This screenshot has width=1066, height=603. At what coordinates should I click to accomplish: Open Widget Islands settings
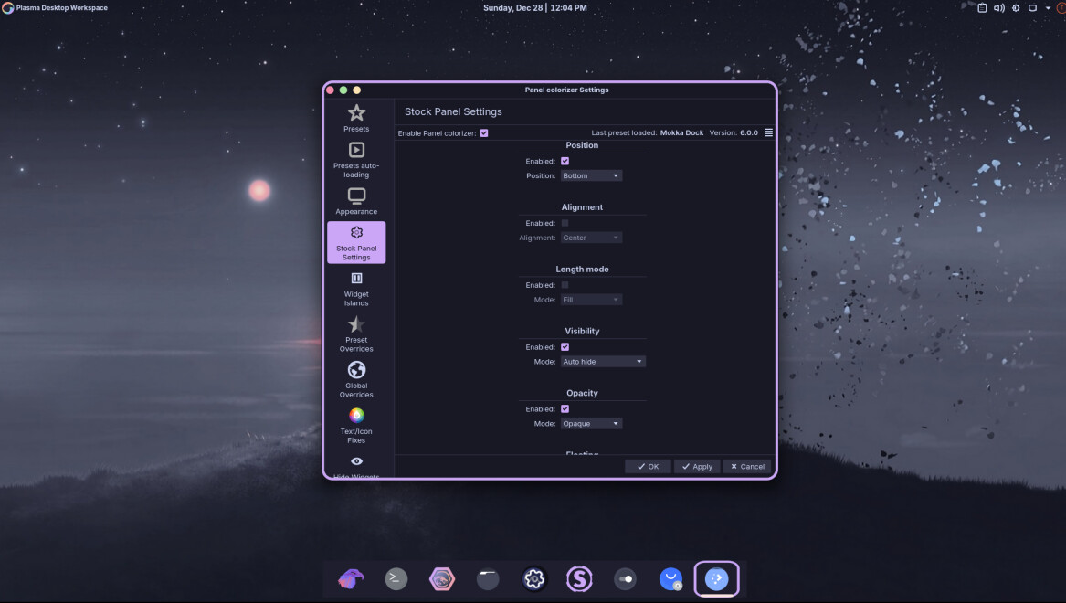[x=356, y=288]
